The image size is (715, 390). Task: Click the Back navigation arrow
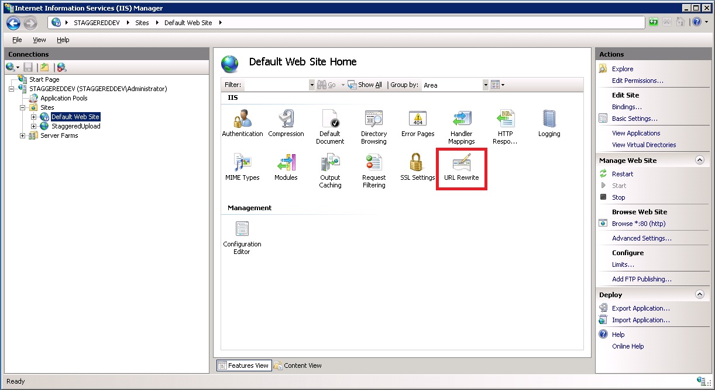click(x=13, y=23)
